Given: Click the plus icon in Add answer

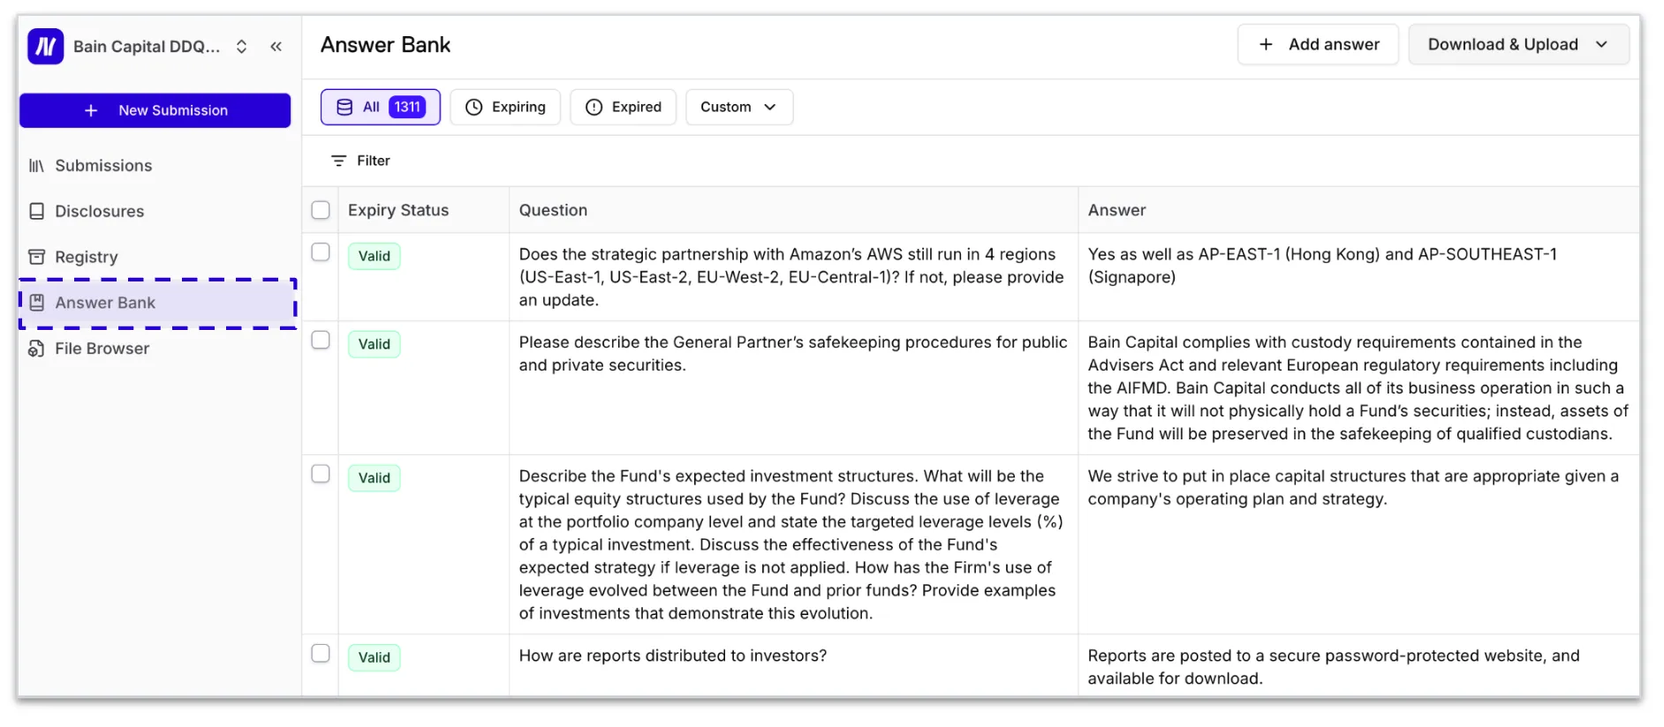Looking at the screenshot, I should click(1266, 45).
